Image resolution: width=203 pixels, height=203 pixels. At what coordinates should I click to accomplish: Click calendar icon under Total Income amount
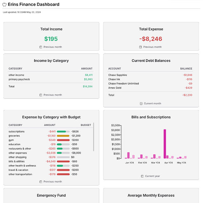(x=41, y=47)
